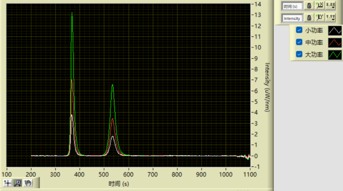Autoscale the Y axis once
The image size is (343, 191).
(x=320, y=18)
